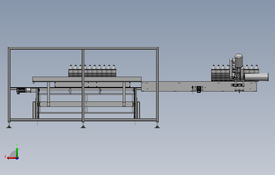Select the small gear motor on the conveyor side plate
275x175 pixels.
(x=199, y=89)
